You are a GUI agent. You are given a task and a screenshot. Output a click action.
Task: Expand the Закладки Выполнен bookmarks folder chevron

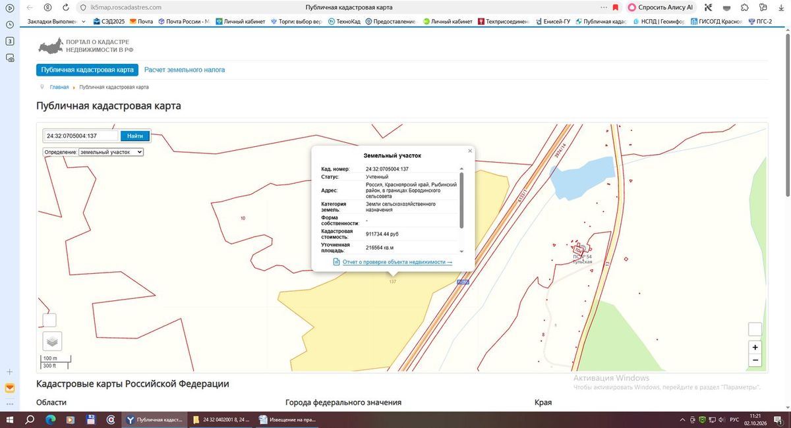[84, 21]
